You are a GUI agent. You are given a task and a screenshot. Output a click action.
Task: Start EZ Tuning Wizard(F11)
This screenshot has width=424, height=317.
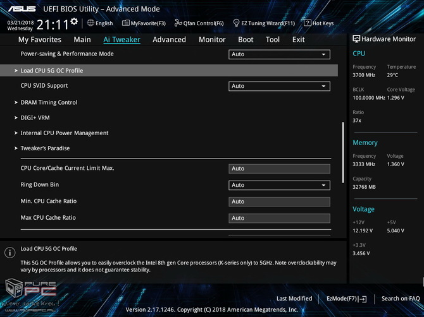264,23
